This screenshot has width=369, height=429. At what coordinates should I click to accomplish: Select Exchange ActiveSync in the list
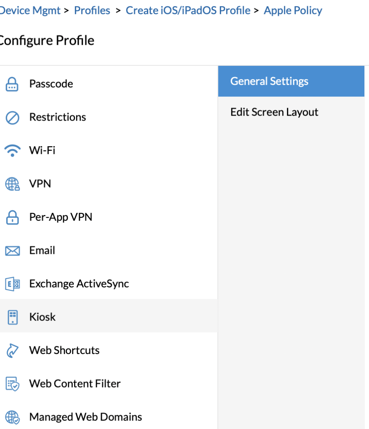click(x=79, y=284)
